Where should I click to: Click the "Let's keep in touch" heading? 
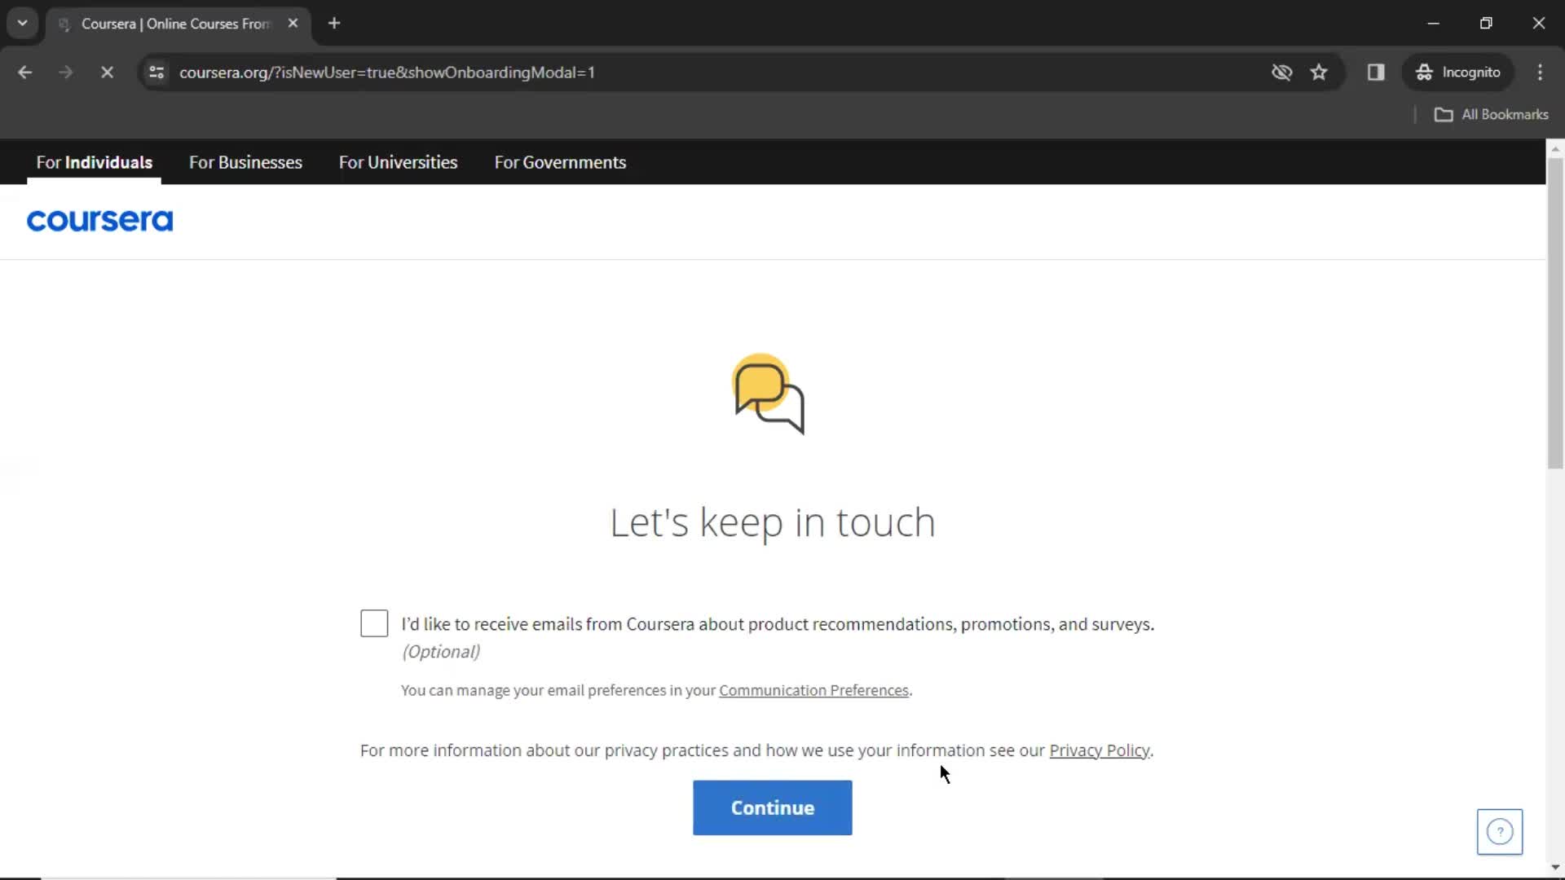(x=772, y=522)
